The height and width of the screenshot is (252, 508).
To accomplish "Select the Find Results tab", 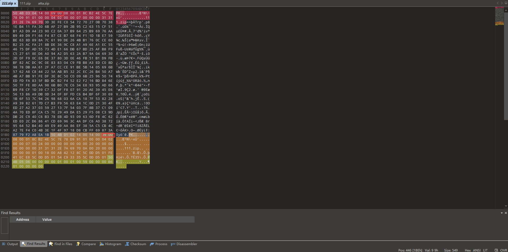I will pos(34,244).
